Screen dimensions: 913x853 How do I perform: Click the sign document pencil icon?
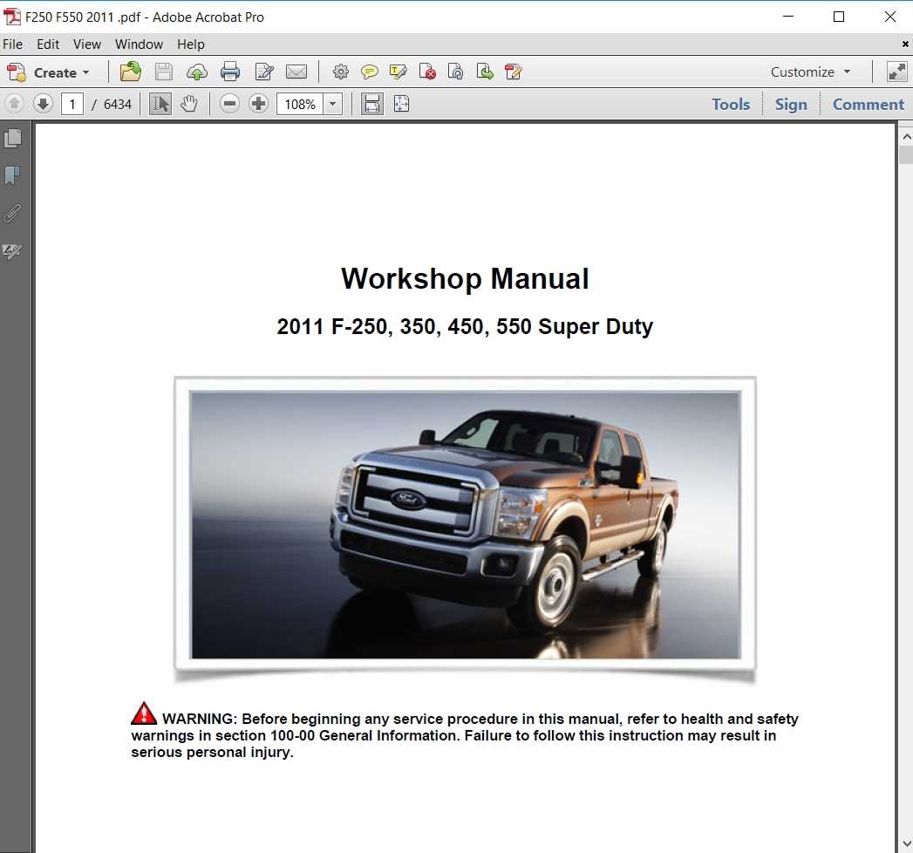(x=513, y=72)
